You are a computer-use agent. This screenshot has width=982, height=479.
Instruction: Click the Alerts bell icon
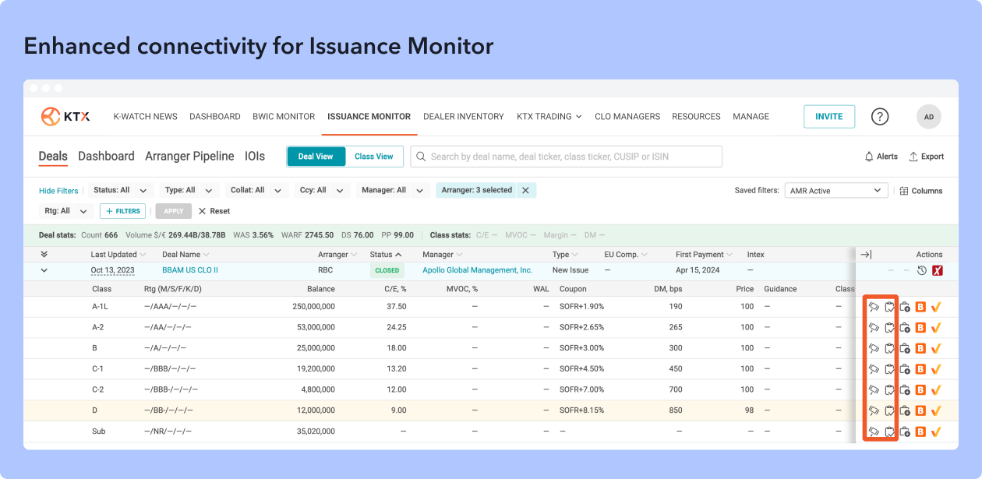[869, 157]
